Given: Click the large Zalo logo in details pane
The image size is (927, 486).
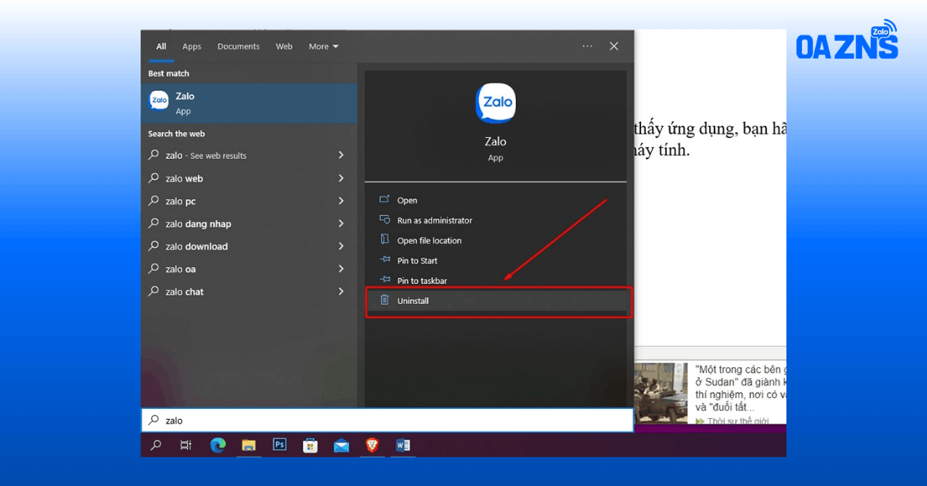Looking at the screenshot, I should point(495,103).
